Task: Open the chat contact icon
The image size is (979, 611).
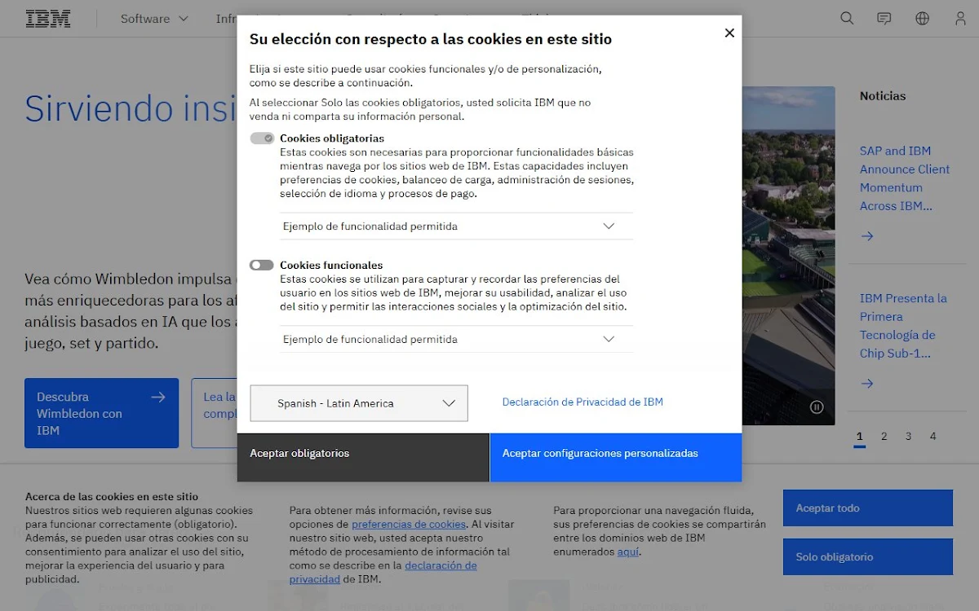Action: click(x=884, y=18)
